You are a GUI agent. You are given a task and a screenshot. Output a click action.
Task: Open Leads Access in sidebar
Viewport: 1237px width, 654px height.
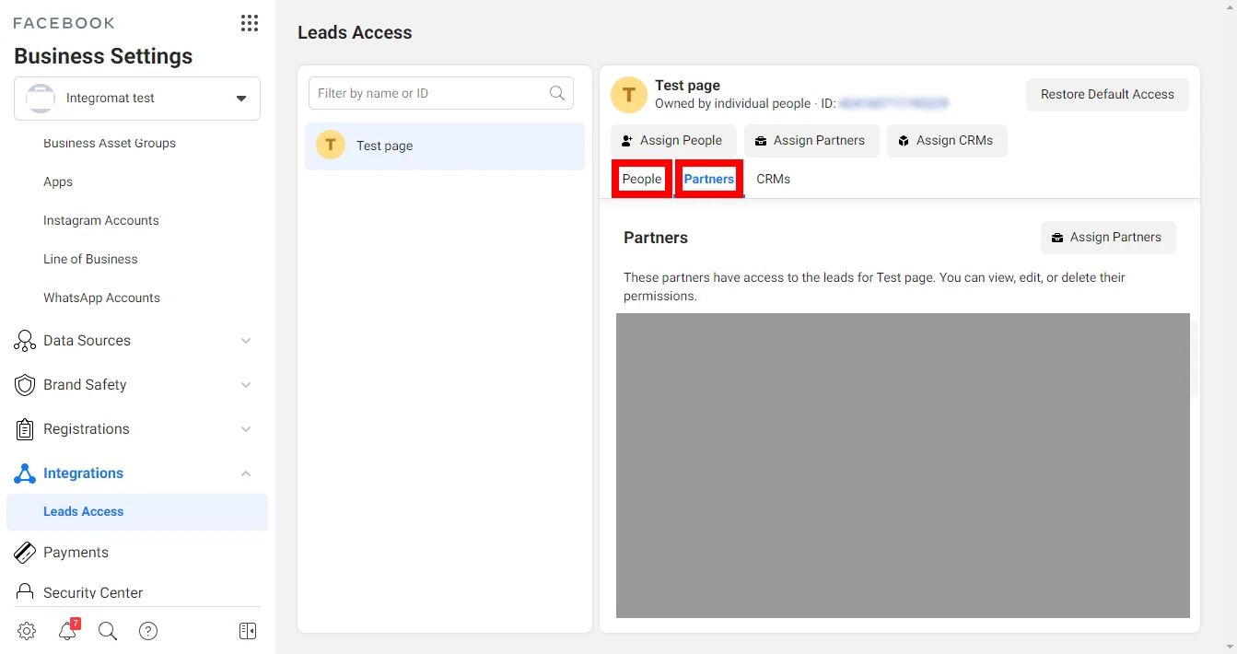[x=137, y=512]
